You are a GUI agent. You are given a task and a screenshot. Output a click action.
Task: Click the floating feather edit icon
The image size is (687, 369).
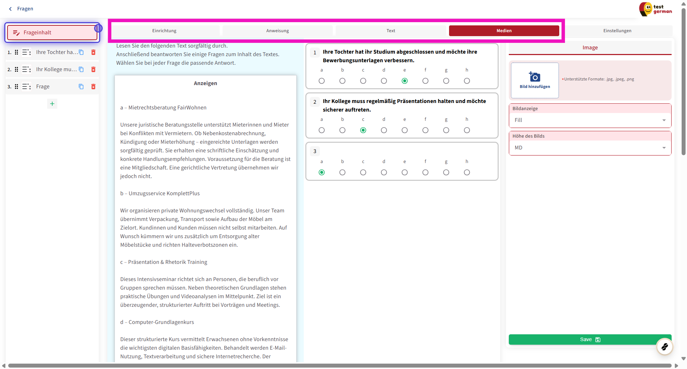point(664,346)
